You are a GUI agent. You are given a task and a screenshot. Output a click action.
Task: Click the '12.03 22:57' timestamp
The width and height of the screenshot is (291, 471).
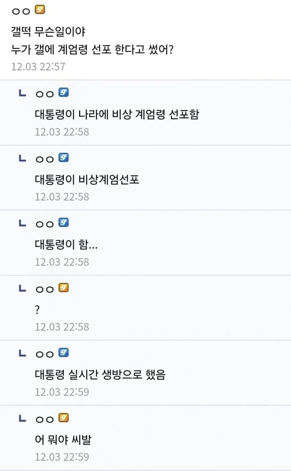[38, 66]
